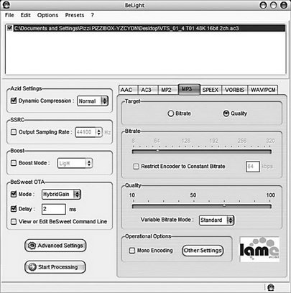Switch to the VORBIS tab
Image resolution: width=291 pixels, height=293 pixels.
tap(234, 90)
